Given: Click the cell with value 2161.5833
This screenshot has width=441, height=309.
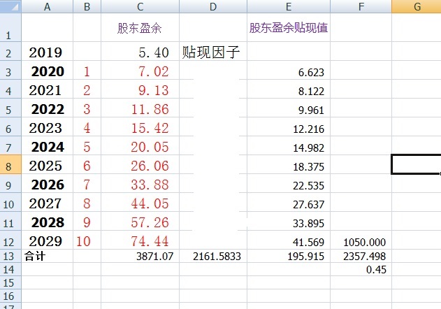Looking at the screenshot, I should (213, 256).
